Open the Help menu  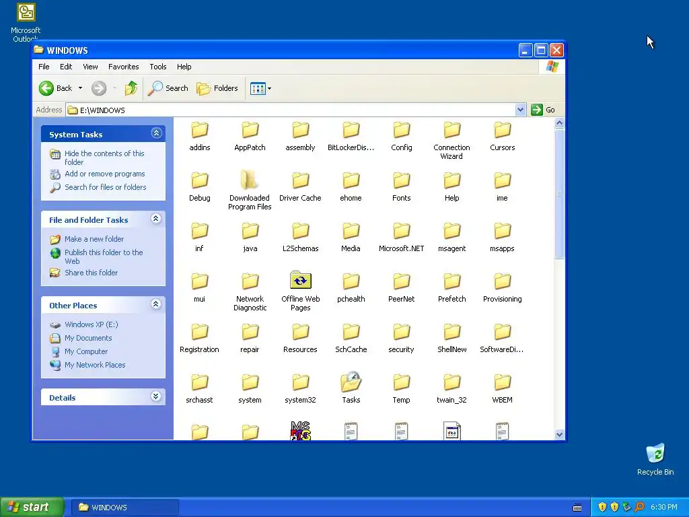(x=184, y=67)
